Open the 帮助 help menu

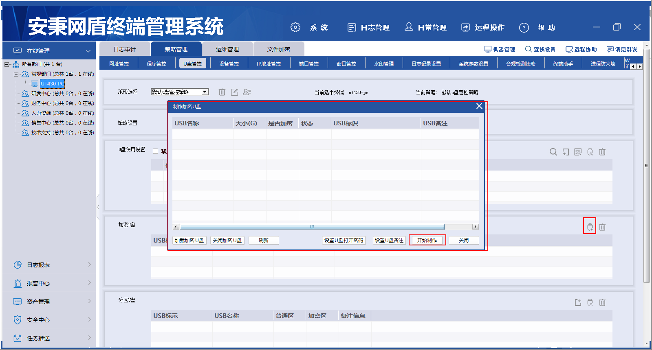pos(537,27)
